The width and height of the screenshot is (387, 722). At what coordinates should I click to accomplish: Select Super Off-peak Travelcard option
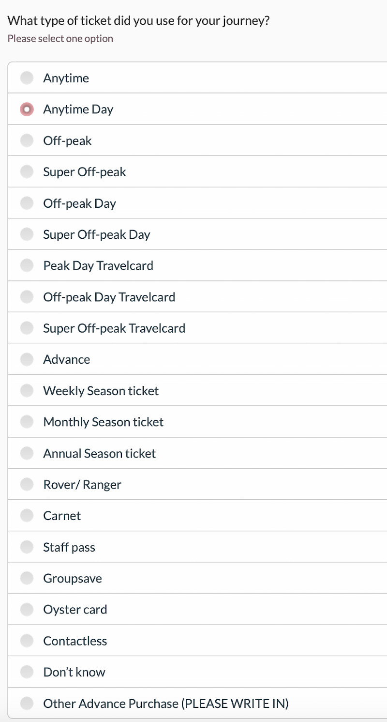pyautogui.click(x=27, y=328)
